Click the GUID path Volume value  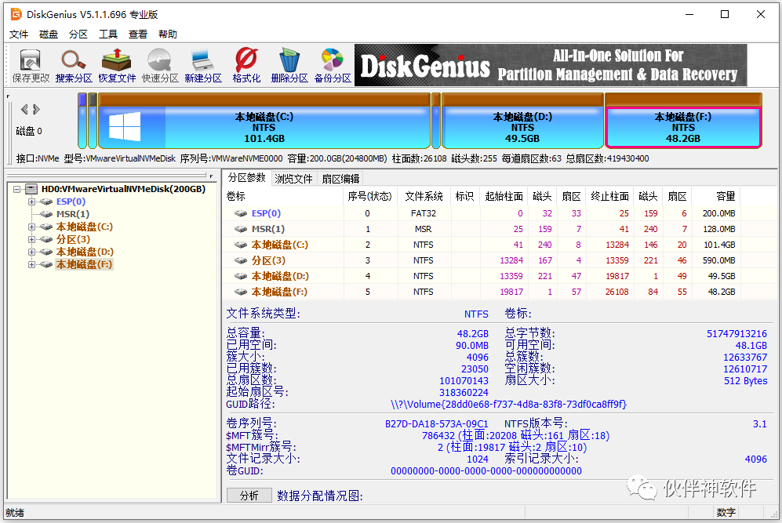pyautogui.click(x=509, y=404)
